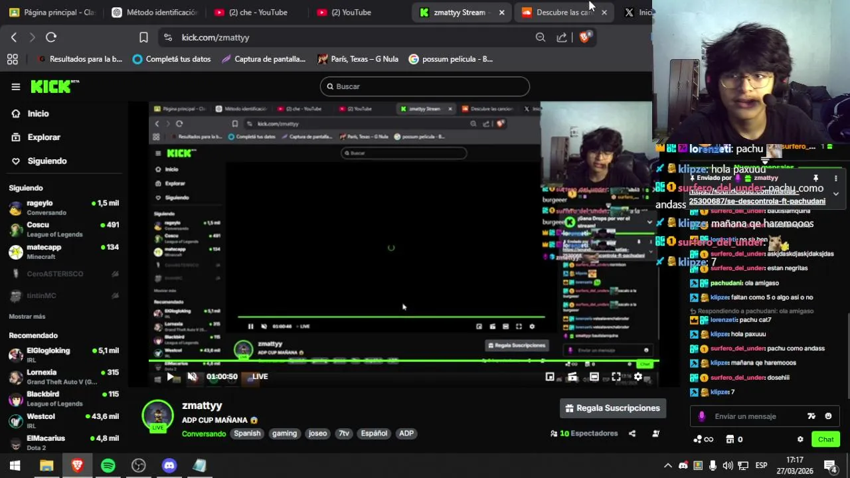Send message with green Chat button
850x478 pixels.
pyautogui.click(x=826, y=439)
